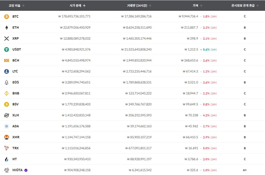Click the Tether USDT green icon
The image size is (265, 175).
[x=6, y=49]
